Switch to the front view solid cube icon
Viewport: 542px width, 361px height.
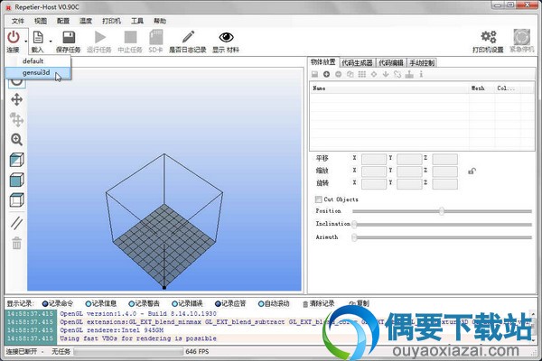click(x=16, y=180)
